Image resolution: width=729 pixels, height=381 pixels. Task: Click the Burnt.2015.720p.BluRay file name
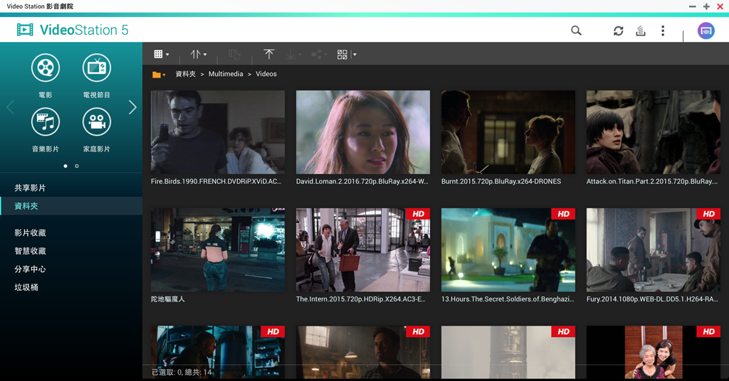pos(501,181)
